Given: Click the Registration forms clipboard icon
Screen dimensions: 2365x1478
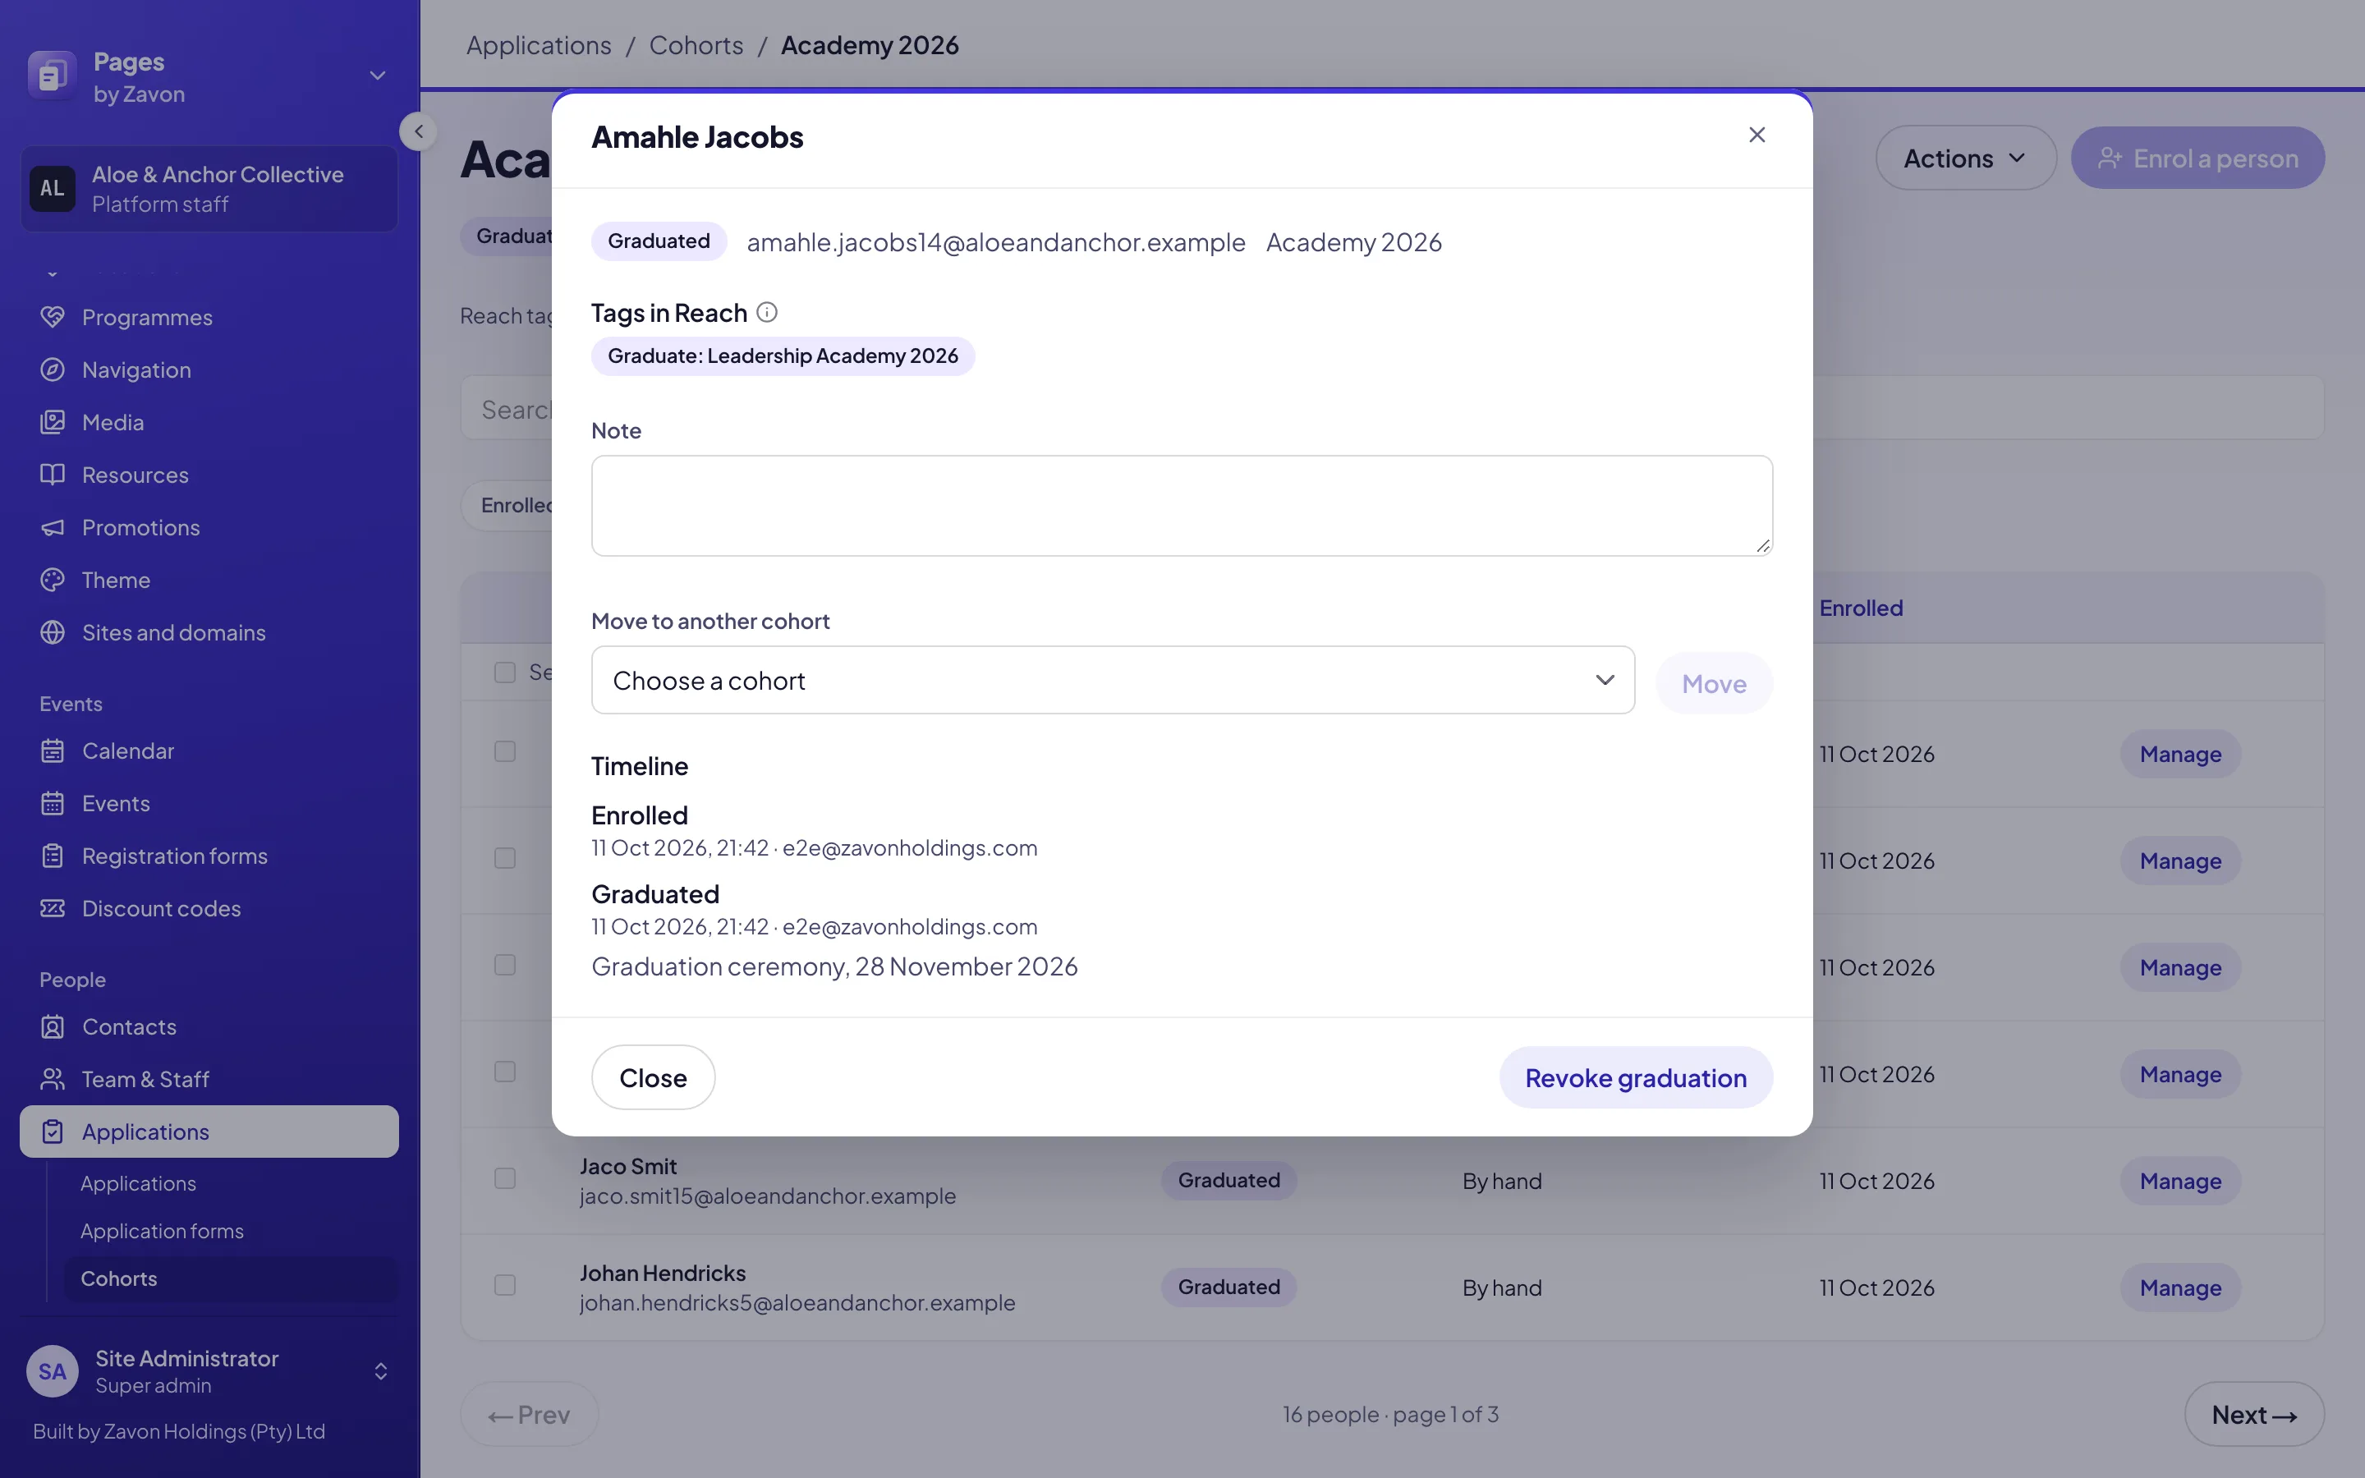Looking at the screenshot, I should [52, 856].
